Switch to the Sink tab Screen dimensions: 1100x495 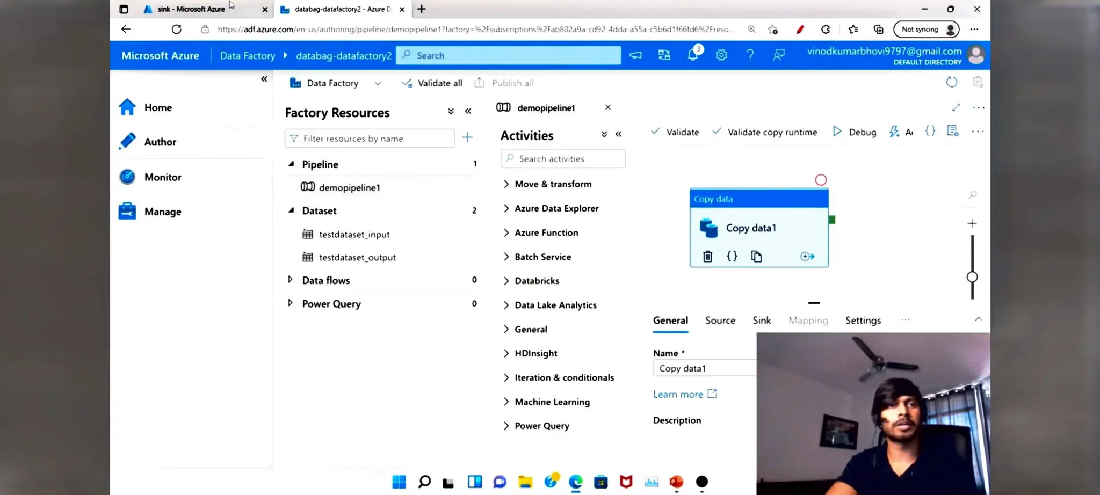click(762, 321)
